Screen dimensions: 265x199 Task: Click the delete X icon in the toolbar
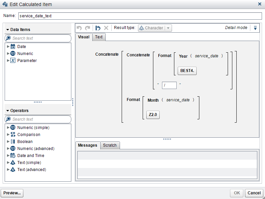pyautogui.click(x=106, y=28)
